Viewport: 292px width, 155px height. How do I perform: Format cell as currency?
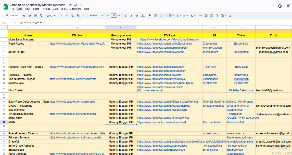point(61,16)
